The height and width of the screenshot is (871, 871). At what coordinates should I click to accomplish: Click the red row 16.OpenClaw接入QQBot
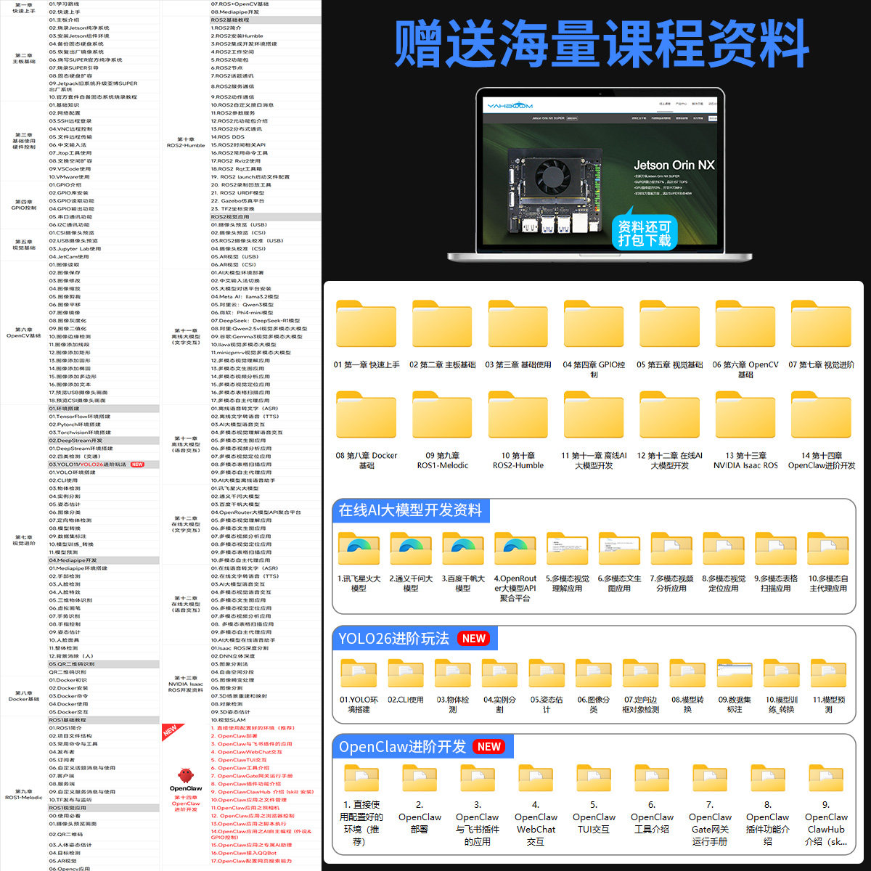point(243,853)
